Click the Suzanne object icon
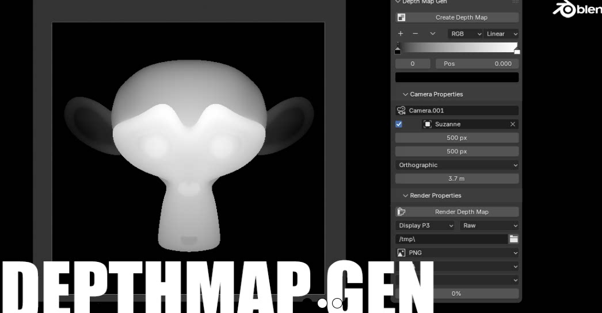The width and height of the screenshot is (602, 313). click(x=427, y=124)
